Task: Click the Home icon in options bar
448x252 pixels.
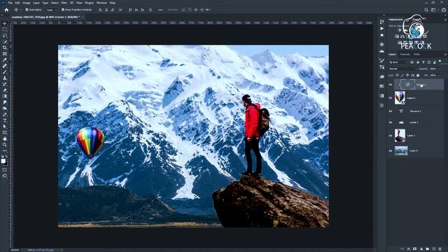Action: click(x=6, y=10)
